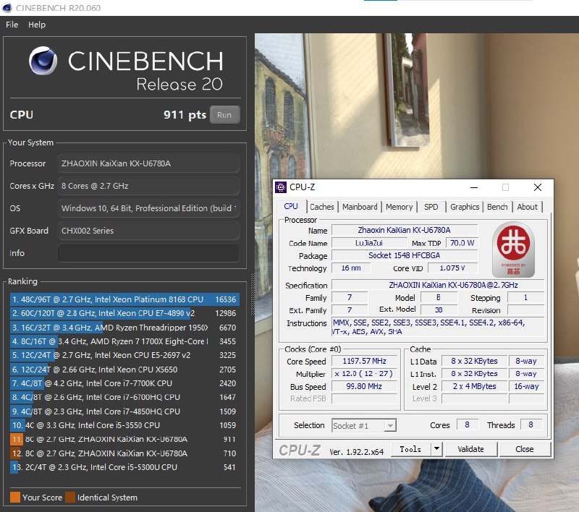Click the Max TDP value 70.0 W
The height and width of the screenshot is (512, 579).
point(462,243)
